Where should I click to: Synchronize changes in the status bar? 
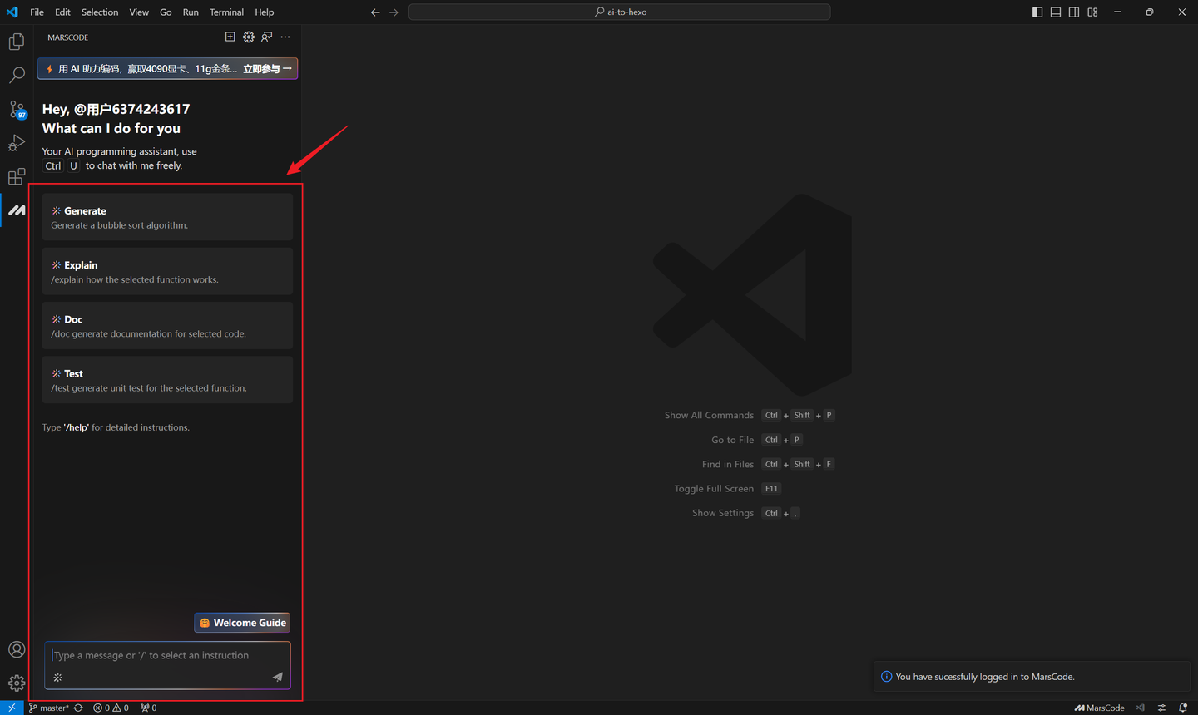coord(78,708)
